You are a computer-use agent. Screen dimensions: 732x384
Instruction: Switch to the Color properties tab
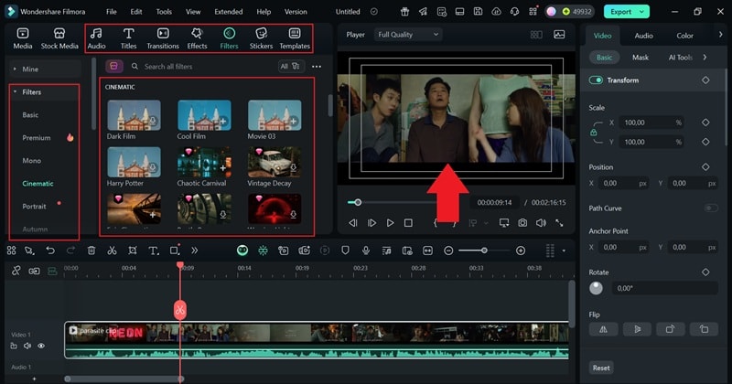point(684,36)
